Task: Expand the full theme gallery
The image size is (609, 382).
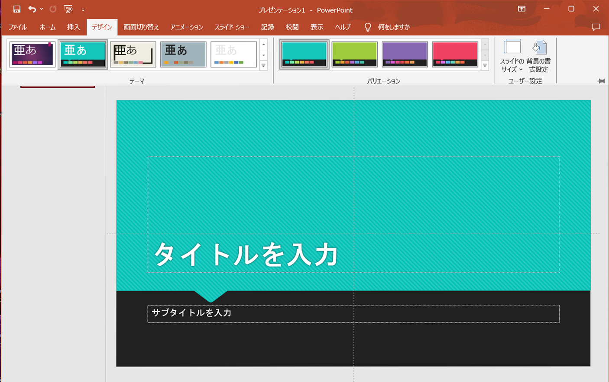Action: pos(263,66)
